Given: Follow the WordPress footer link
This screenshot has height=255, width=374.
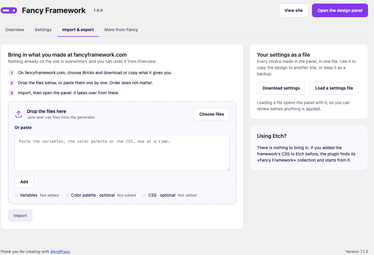Looking at the screenshot, I should (60, 251).
